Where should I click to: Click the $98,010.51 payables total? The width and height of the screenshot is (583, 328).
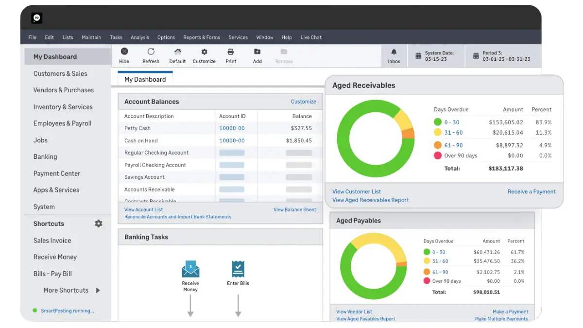coord(486,292)
